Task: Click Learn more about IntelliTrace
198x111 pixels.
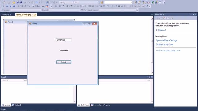Action: tap(168, 51)
